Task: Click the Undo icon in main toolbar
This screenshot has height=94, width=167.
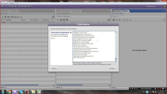Action: click(3, 7)
